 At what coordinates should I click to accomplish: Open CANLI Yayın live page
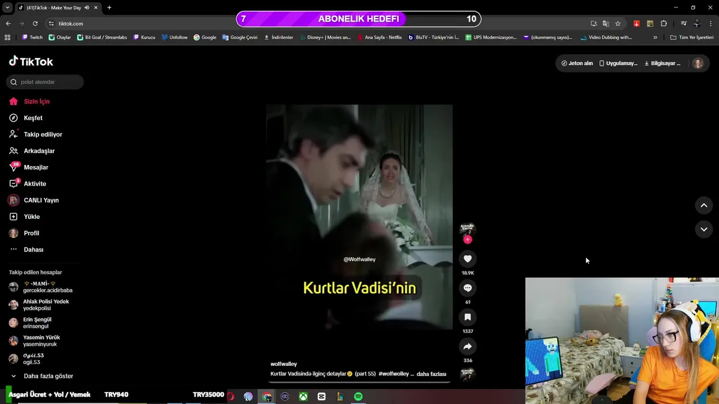tap(34, 200)
